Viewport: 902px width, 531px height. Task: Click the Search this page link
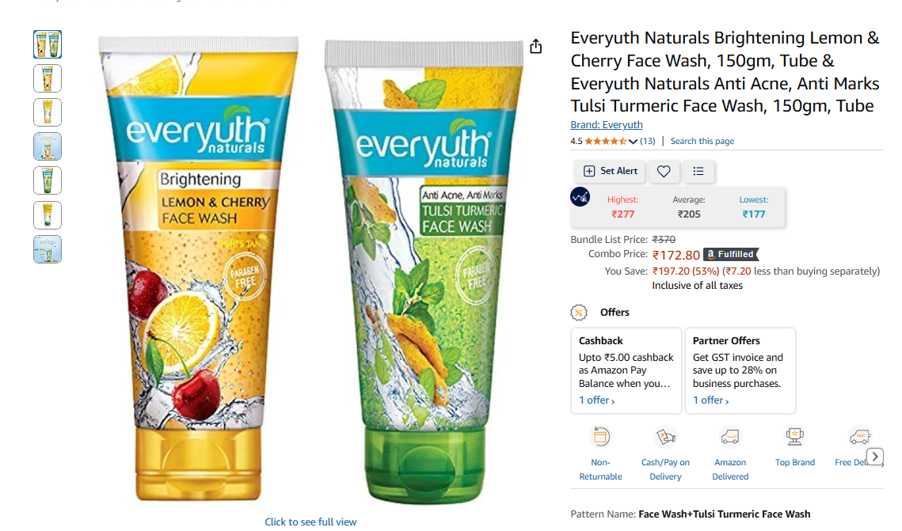[702, 142]
